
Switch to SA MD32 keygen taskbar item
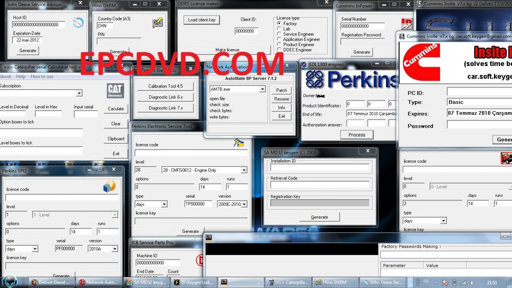pyautogui.click(x=146, y=282)
